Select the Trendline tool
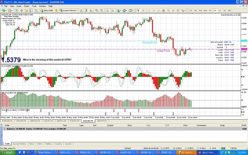This screenshot has width=248, height=155. [x=159, y=11]
